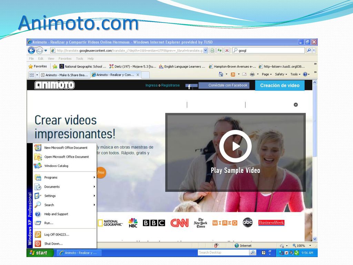Open the Edit menu
The image size is (353, 265).
tap(41, 59)
